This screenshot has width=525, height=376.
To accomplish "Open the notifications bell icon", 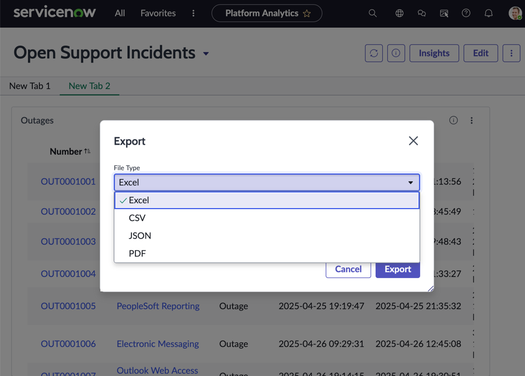I will tap(489, 13).
